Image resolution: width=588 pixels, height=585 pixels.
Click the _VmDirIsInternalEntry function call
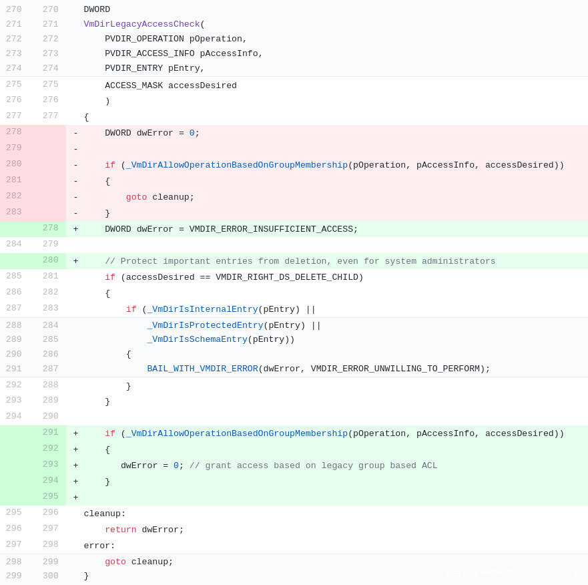point(200,310)
